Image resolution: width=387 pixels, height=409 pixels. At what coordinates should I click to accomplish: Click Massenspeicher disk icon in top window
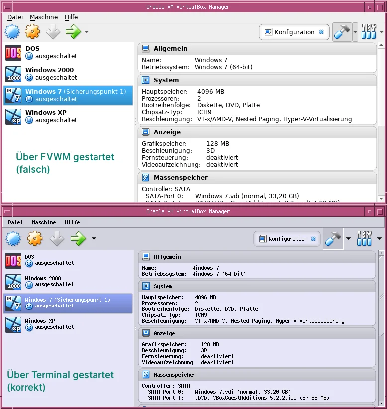click(x=146, y=177)
